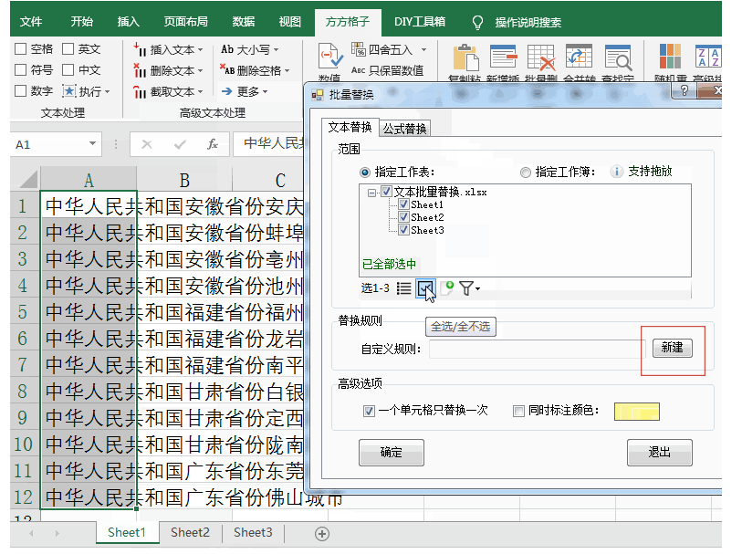This screenshot has height=554, width=742.
Task: Uncheck the Sheet2 checkbox in tree
Action: point(403,217)
